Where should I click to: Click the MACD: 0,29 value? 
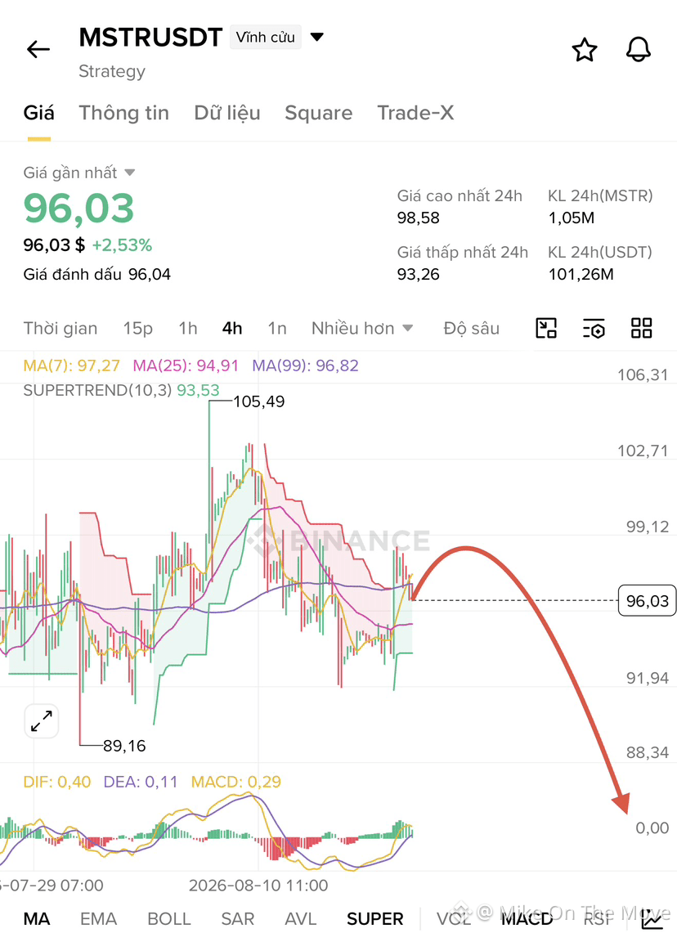[235, 781]
